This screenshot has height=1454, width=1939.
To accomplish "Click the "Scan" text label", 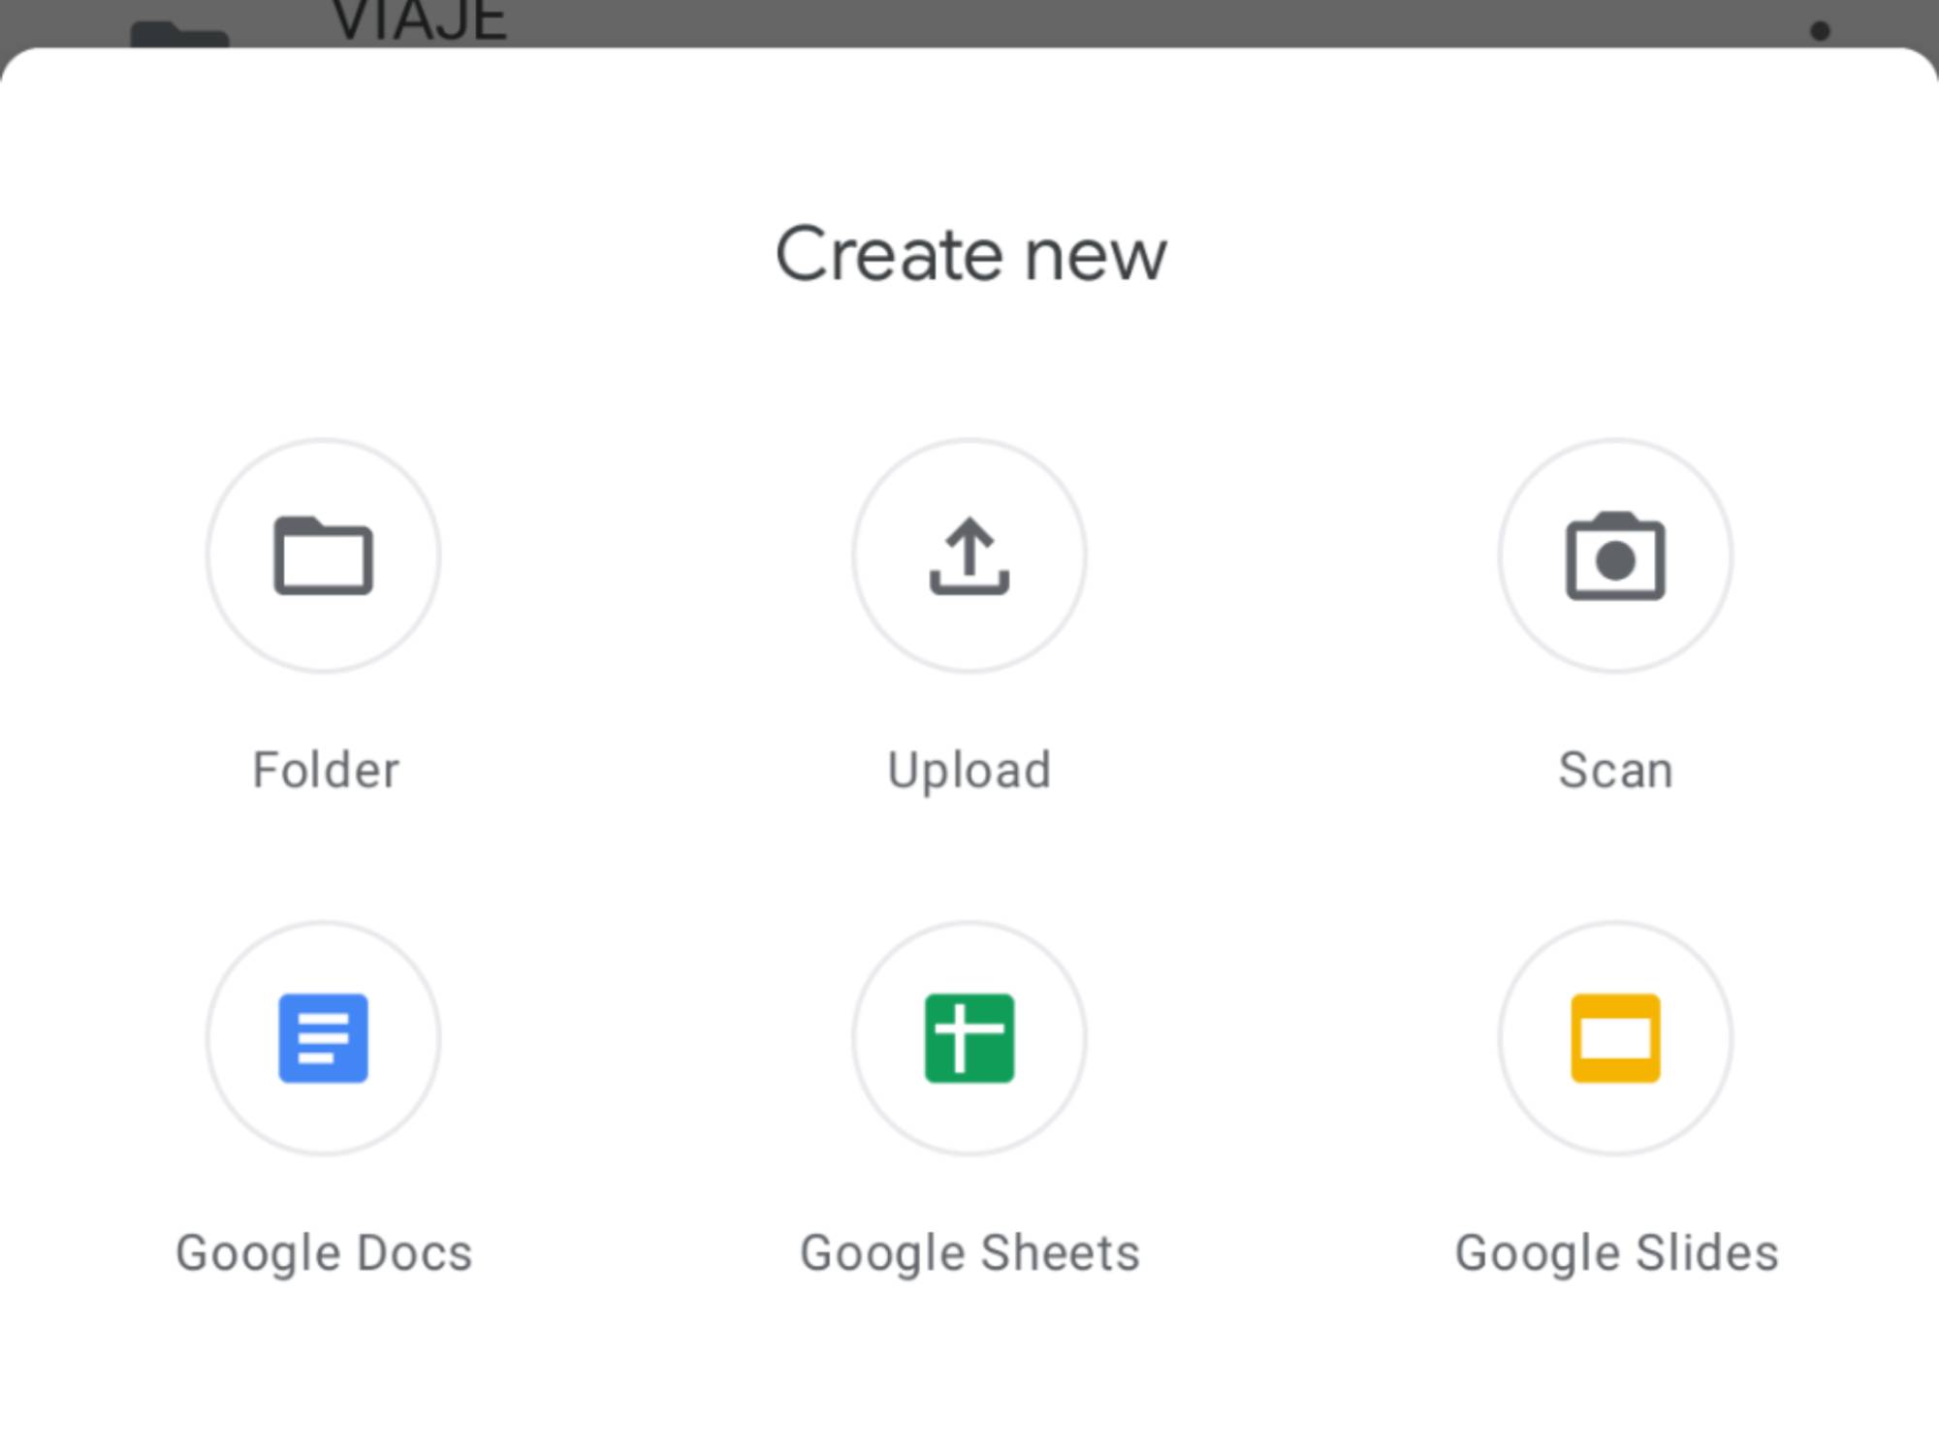I will (1615, 771).
